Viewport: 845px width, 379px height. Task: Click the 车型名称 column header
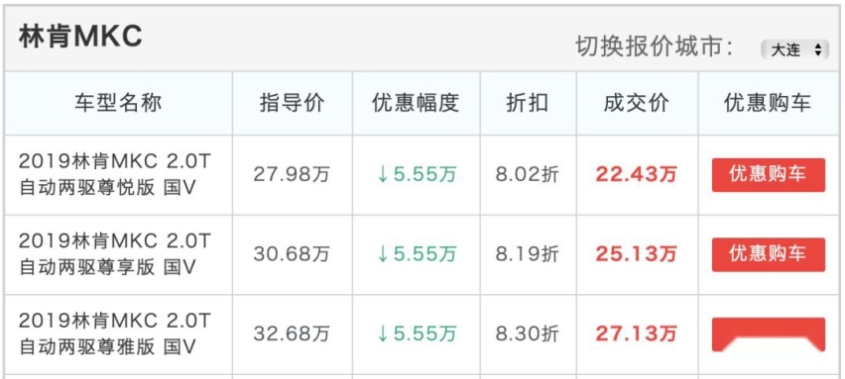pyautogui.click(x=118, y=103)
